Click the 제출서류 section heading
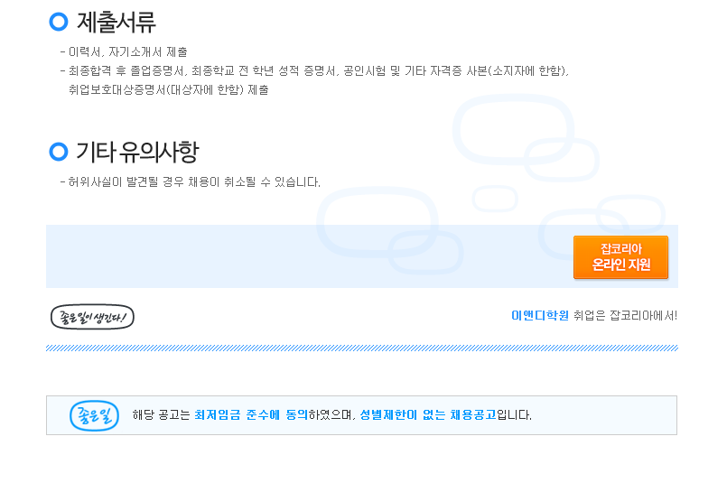 pyautogui.click(x=116, y=22)
